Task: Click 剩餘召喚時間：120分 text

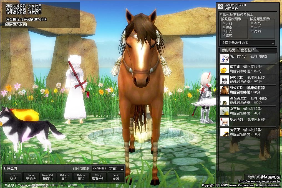Action: coord(246,103)
